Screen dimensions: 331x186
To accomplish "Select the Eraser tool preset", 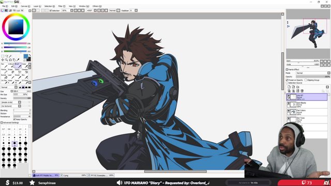I will 11,71.
